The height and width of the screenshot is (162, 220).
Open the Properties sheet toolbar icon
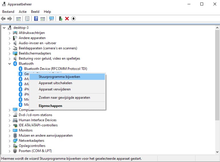[27, 19]
